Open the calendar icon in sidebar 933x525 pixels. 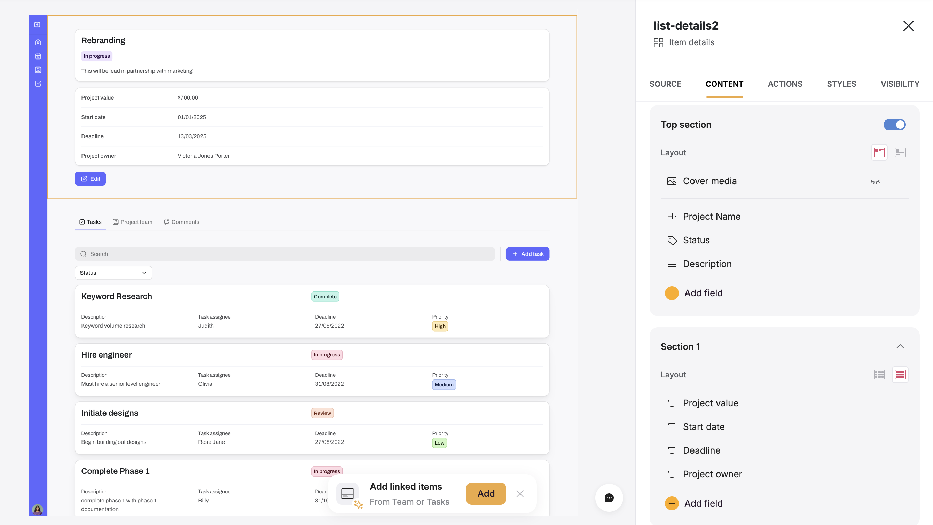click(38, 56)
